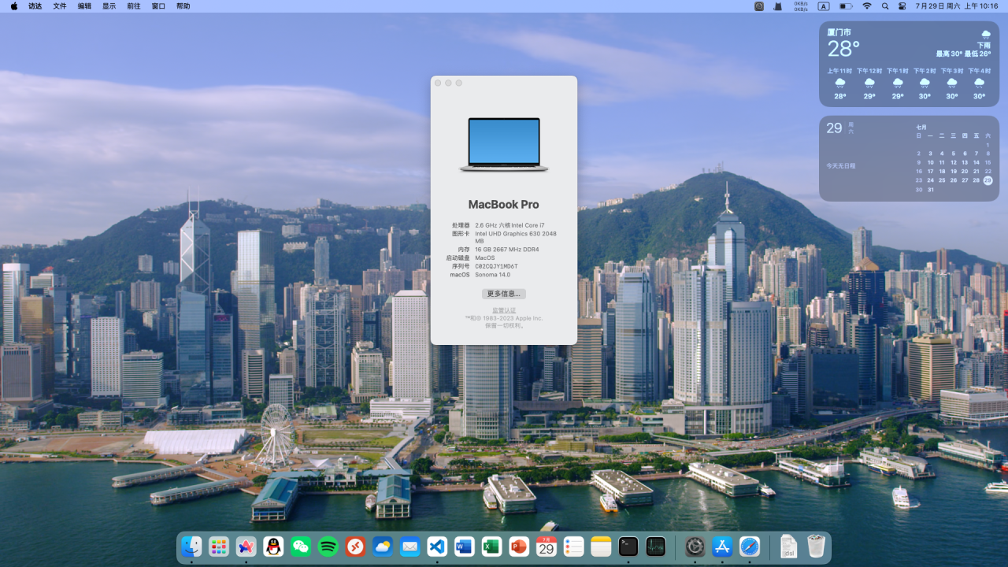
Task: Launch Terminal from the Dock
Action: [x=628, y=547]
